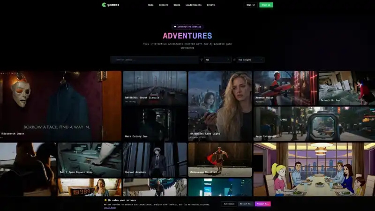Image resolution: width=375 pixels, height=211 pixels.
Task: Click the cookie icon in privacy banner
Action: click(x=105, y=200)
